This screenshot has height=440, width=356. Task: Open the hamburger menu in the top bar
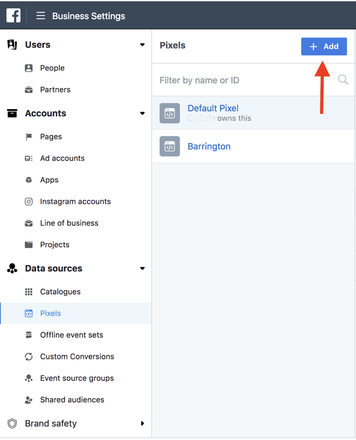(41, 15)
